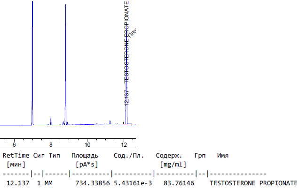The width and height of the screenshot is (299, 189).
Task: Click the TESTOSTERONE PROPIONATE name in results row
Action: point(253,182)
